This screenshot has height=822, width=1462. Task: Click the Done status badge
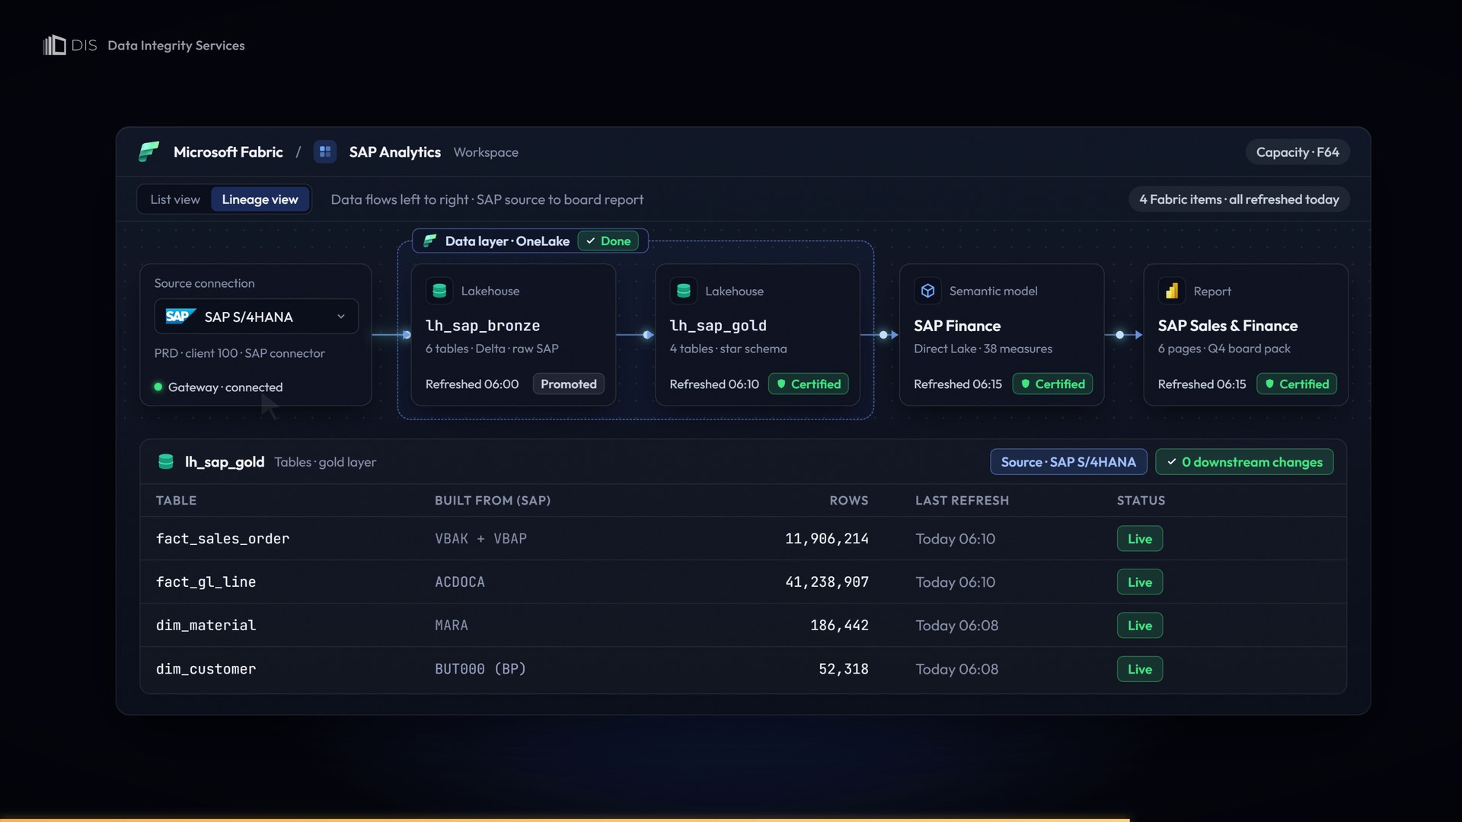click(x=608, y=241)
